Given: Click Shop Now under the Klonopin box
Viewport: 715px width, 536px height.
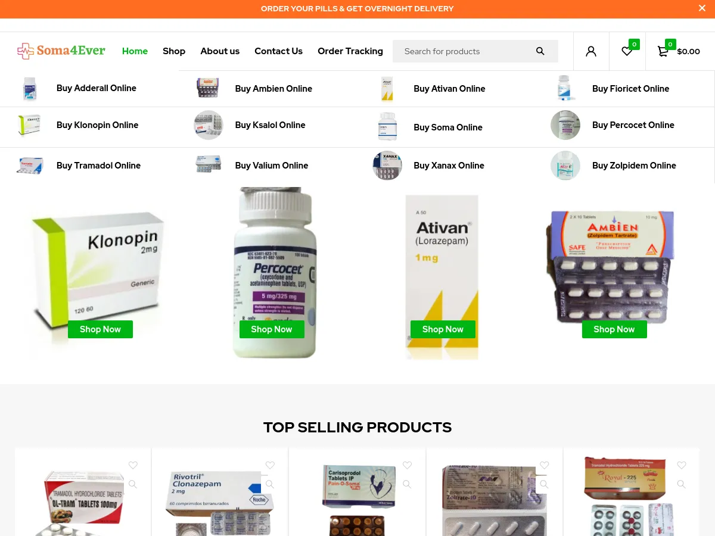Looking at the screenshot, I should pyautogui.click(x=100, y=329).
